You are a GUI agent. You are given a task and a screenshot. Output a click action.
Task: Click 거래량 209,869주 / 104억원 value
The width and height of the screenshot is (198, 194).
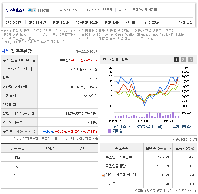coord(83,87)
